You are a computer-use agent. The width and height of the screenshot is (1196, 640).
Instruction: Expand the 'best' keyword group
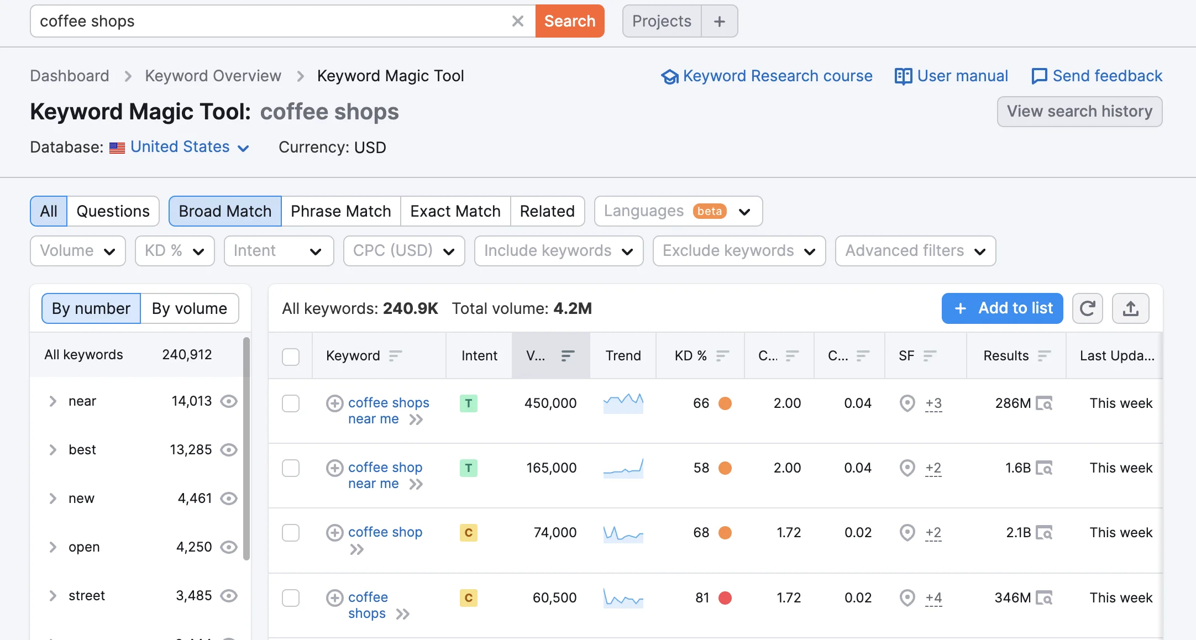click(x=53, y=450)
